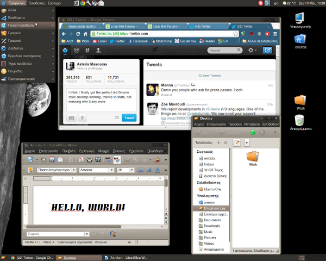This screenshot has width=326, height=261.
Task: Expand Writer standard toolbar overflow chevron
Action: [x=166, y=160]
